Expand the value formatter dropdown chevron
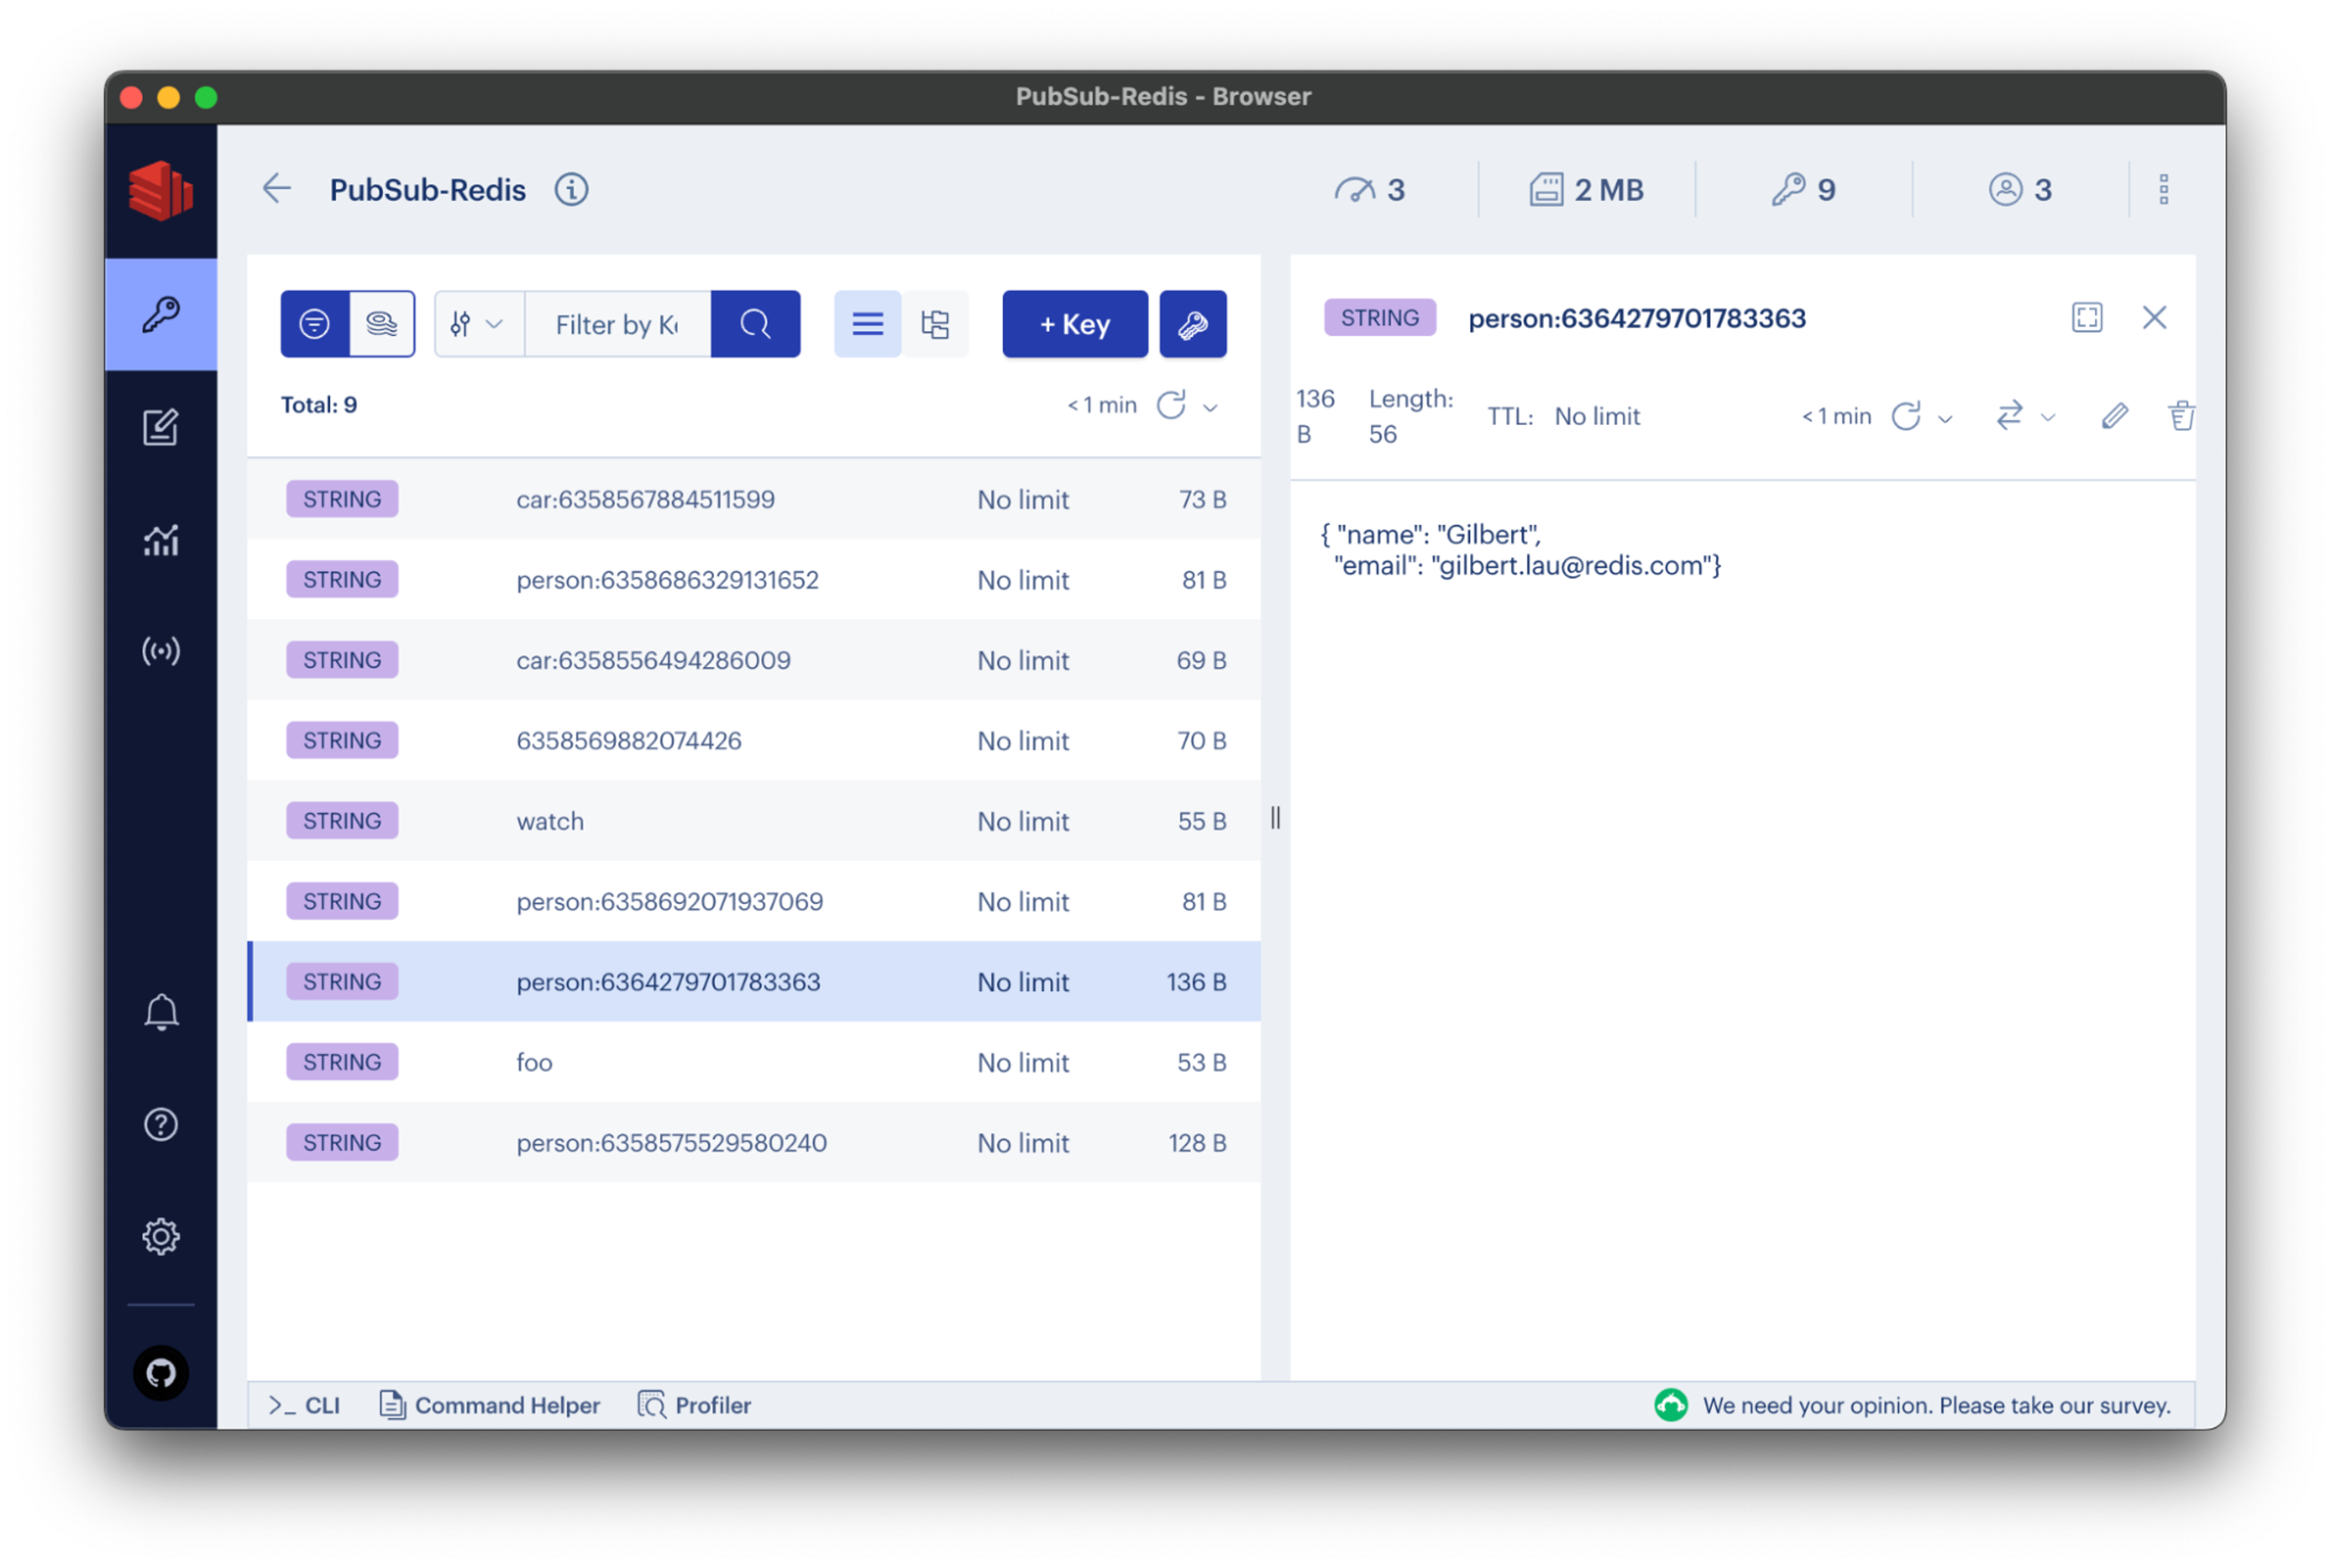This screenshot has height=1568, width=2330. (2048, 417)
